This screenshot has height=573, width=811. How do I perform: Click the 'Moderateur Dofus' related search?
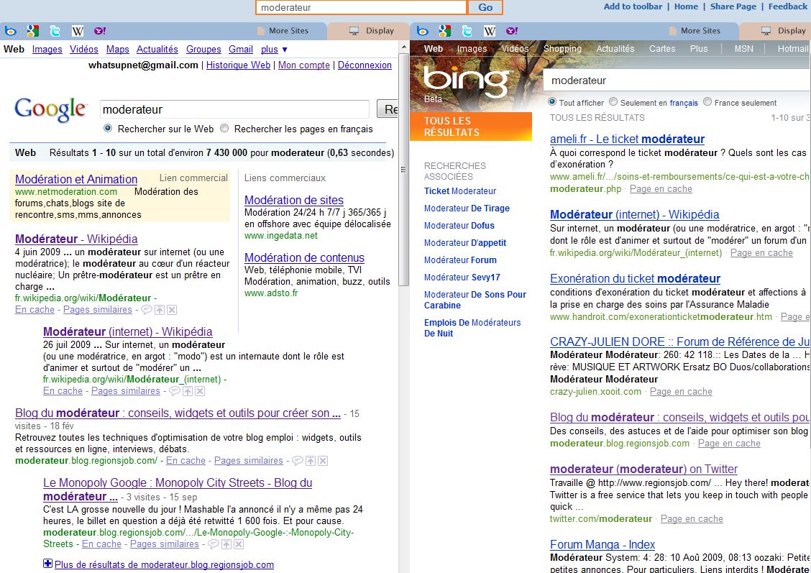459,226
